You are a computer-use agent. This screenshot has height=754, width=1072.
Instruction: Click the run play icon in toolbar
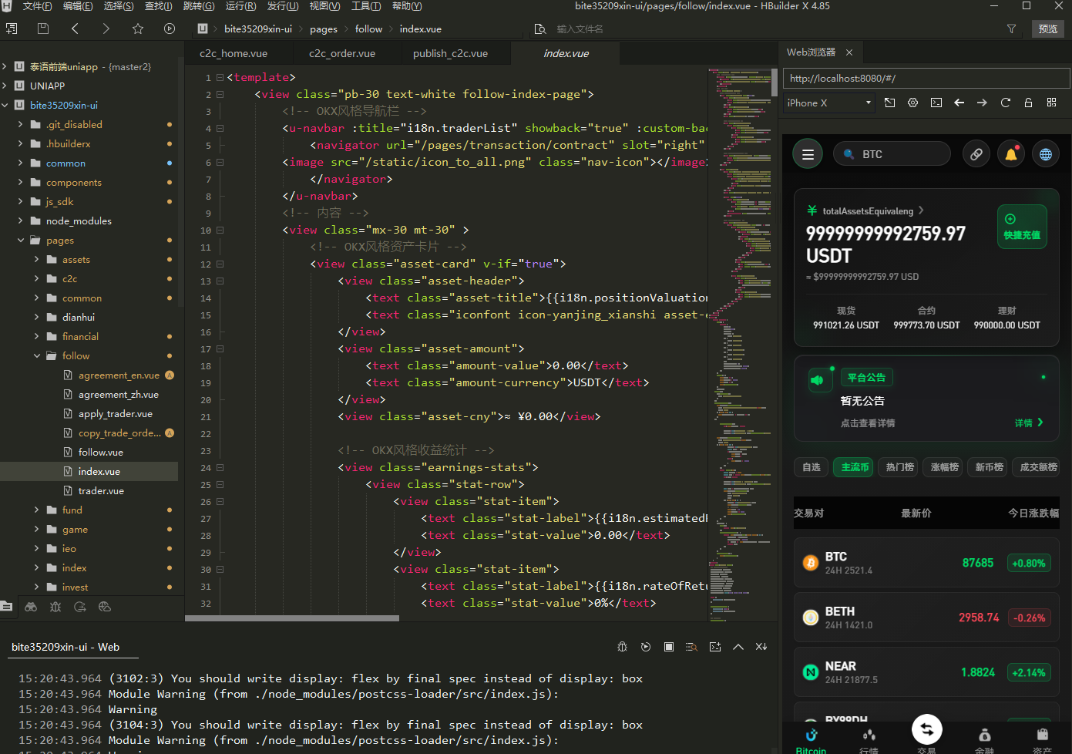click(x=170, y=29)
